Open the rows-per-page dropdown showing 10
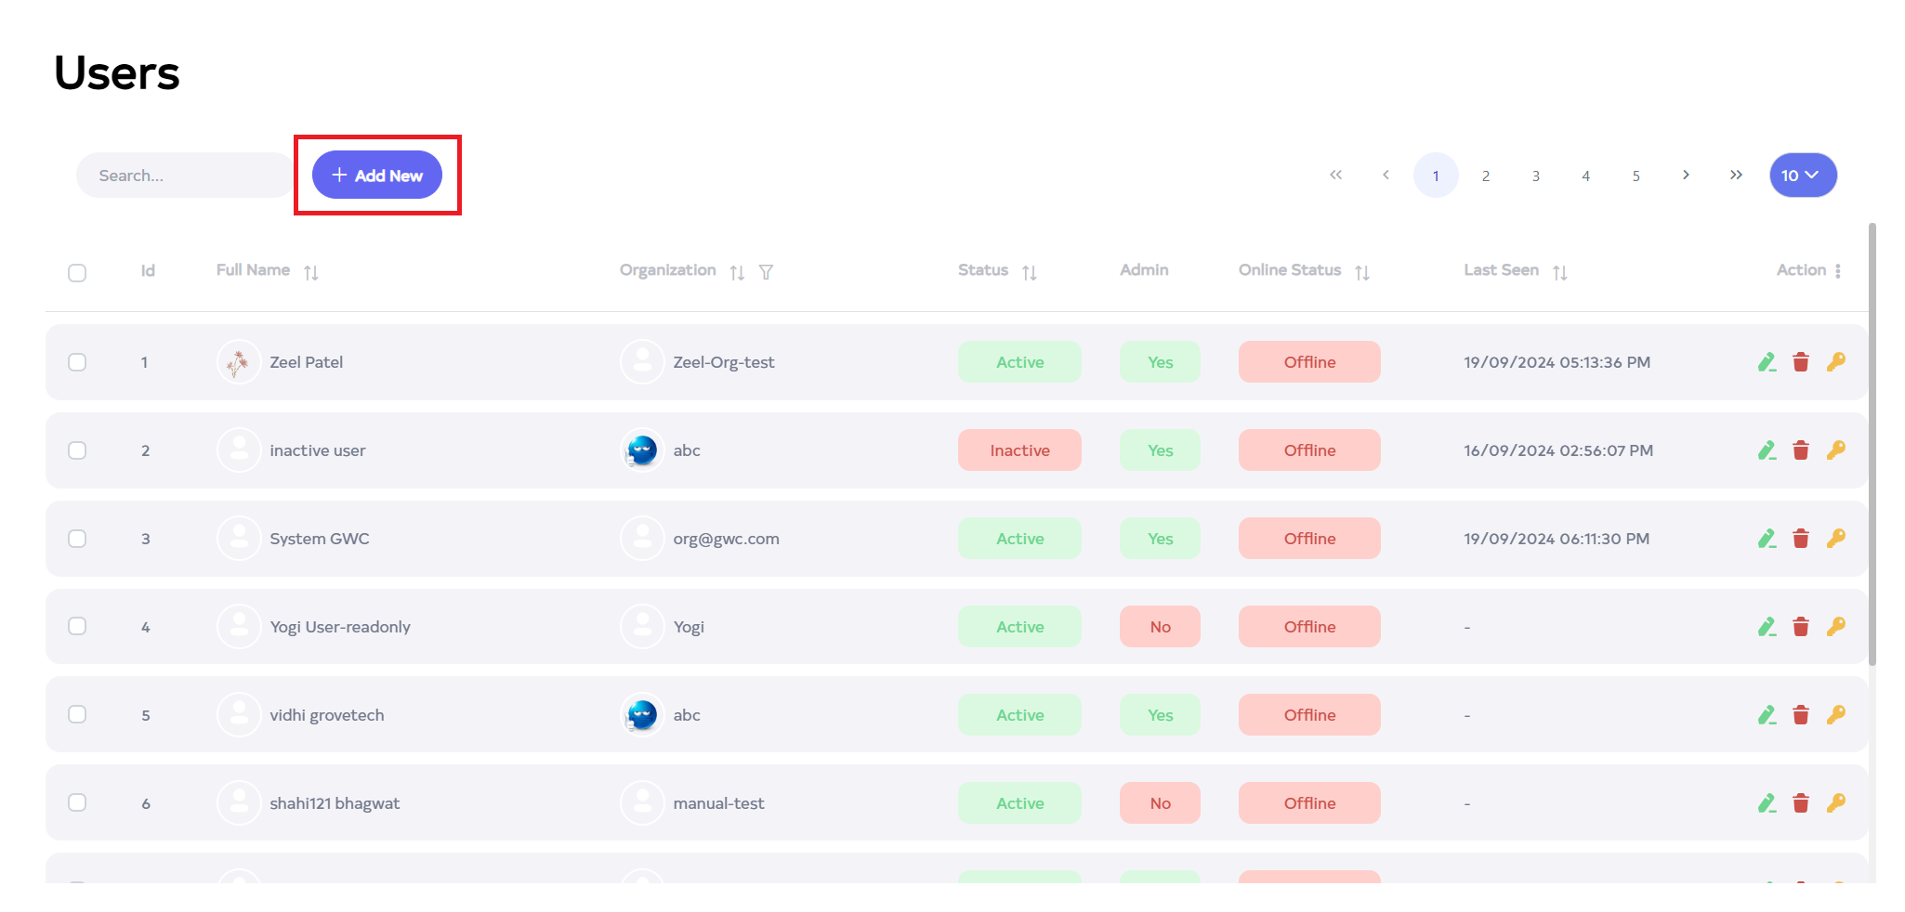 tap(1802, 176)
